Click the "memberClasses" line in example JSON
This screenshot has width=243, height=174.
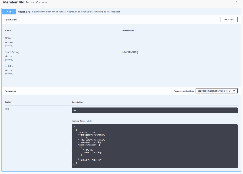click(89, 145)
